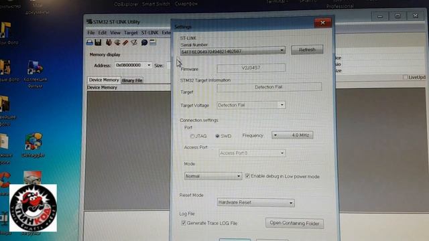The image size is (429, 241).
Task: Click the speech bubble toolbar icon
Action: (144, 42)
